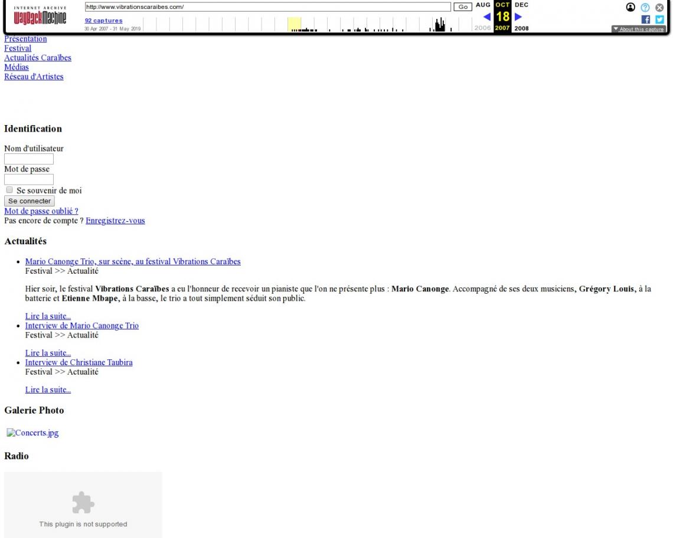The image size is (673, 538).
Task: Select the AUG month in capture navigator
Action: 483,5
